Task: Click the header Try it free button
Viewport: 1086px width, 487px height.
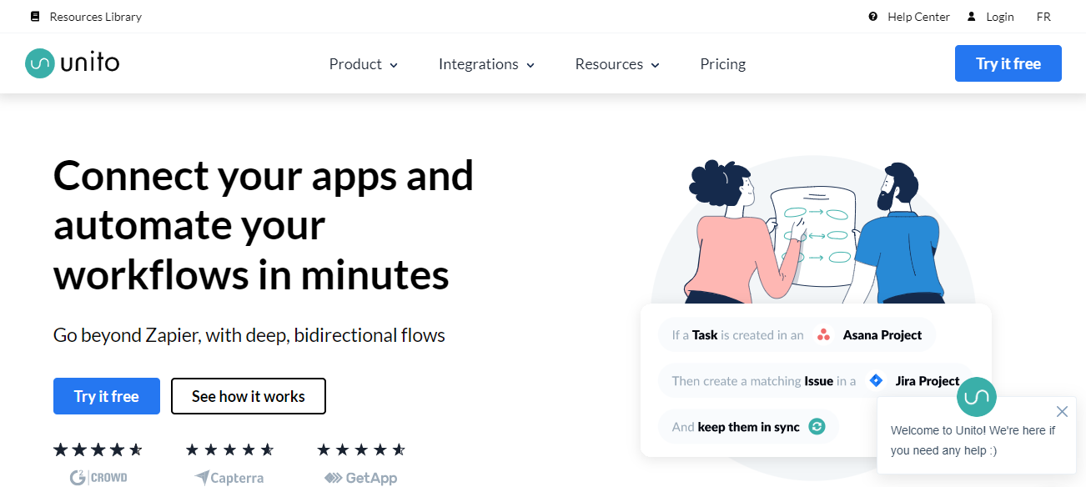Action: (1008, 63)
